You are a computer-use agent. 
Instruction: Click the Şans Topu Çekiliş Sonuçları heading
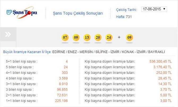click(78, 13)
